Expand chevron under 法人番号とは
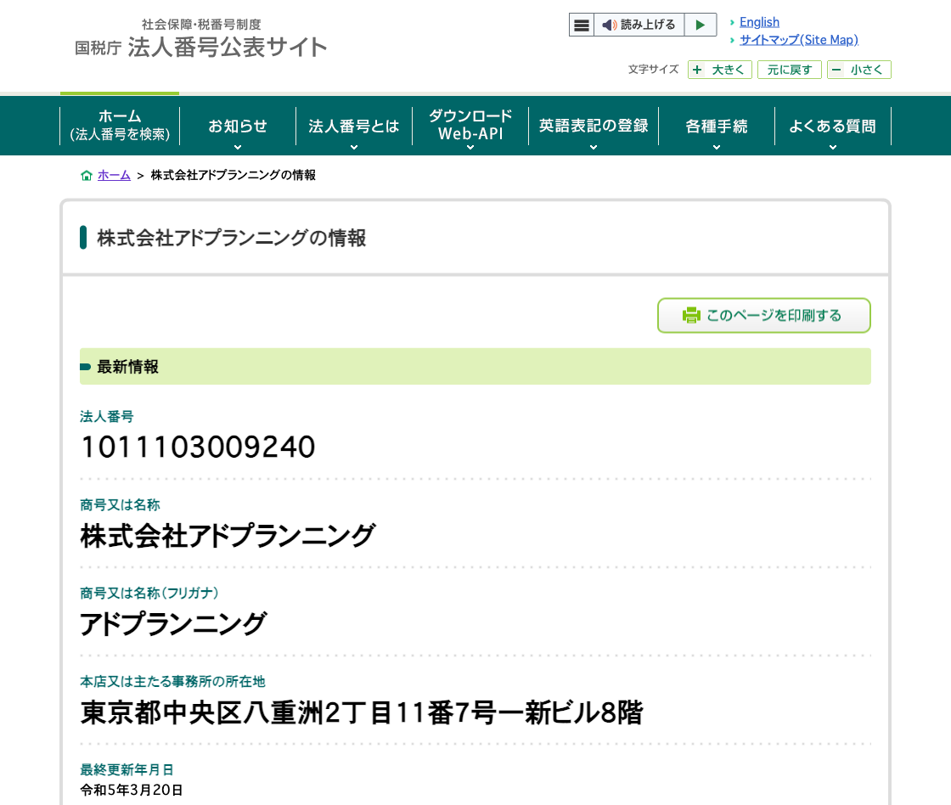 pos(354,148)
